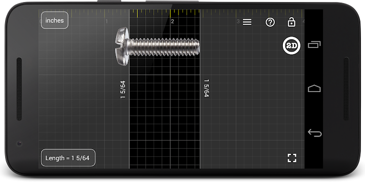Switch mode with the 2D button
365x182 pixels.
pos(291,45)
